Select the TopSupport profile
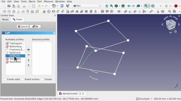This screenshot has width=181, height=101. pyautogui.click(x=15, y=43)
